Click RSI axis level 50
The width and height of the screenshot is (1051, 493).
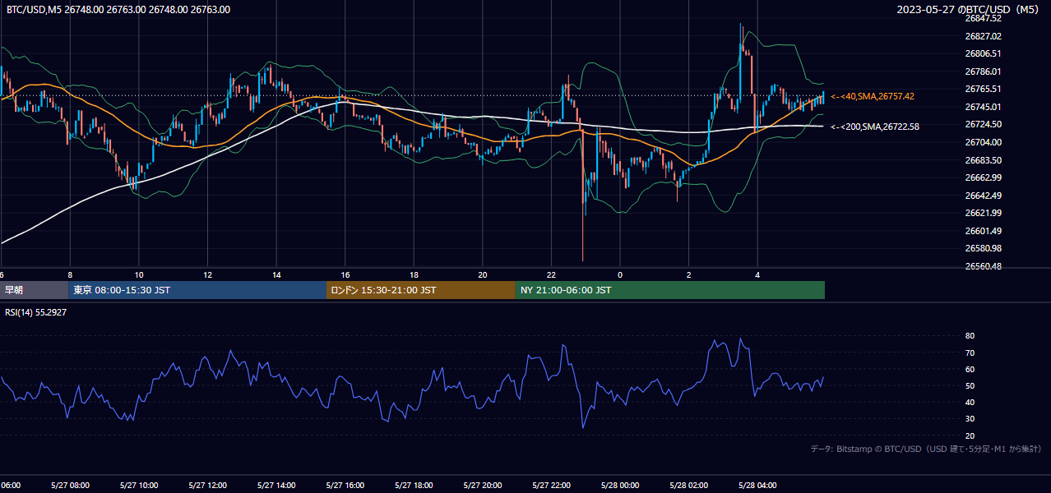(970, 385)
